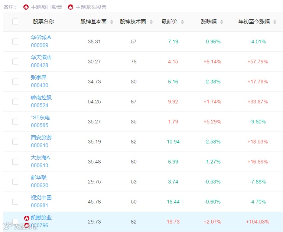
Task: Click the +57.79% value for 华天酒店
Action: pos(257,62)
